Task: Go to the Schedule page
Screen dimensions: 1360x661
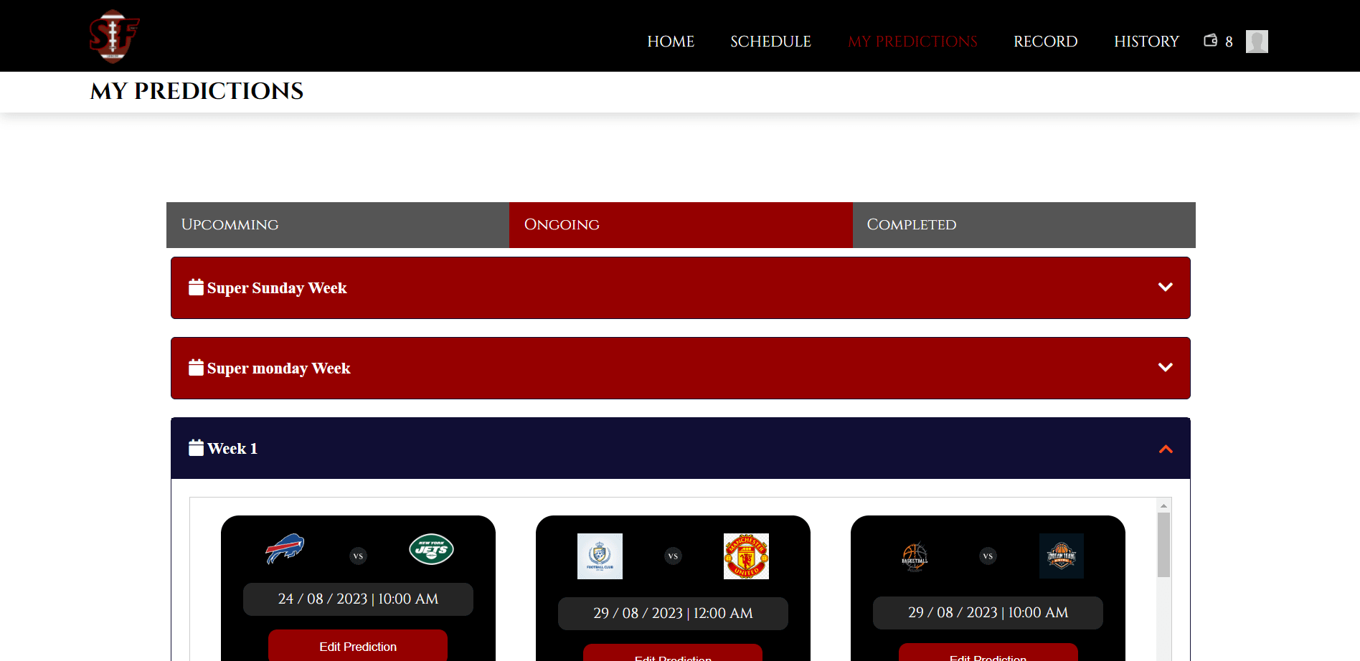Action: 770,42
